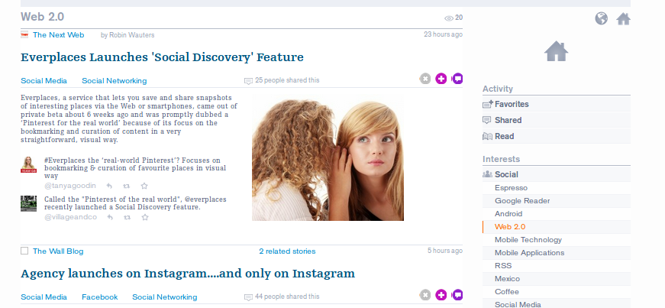
Task: Click the Facebook tag link
Action: coord(99,297)
